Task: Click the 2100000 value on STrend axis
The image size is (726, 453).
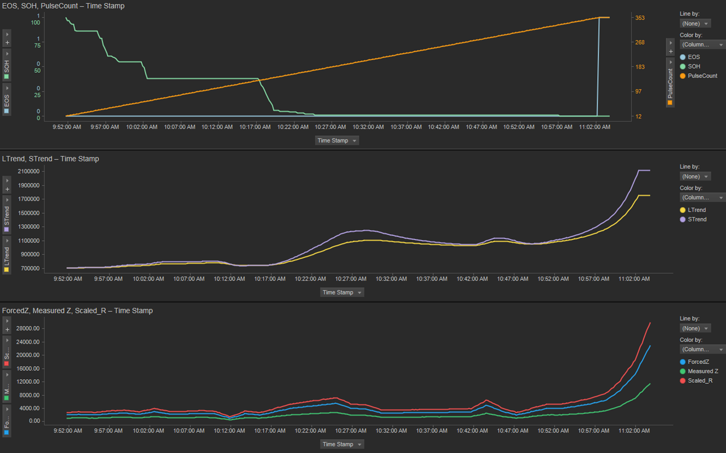Action: 28,171
